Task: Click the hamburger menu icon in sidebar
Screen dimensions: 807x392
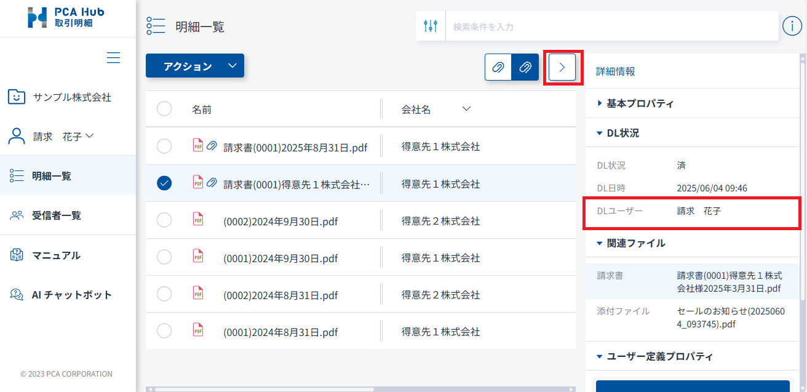Action: 113,58
